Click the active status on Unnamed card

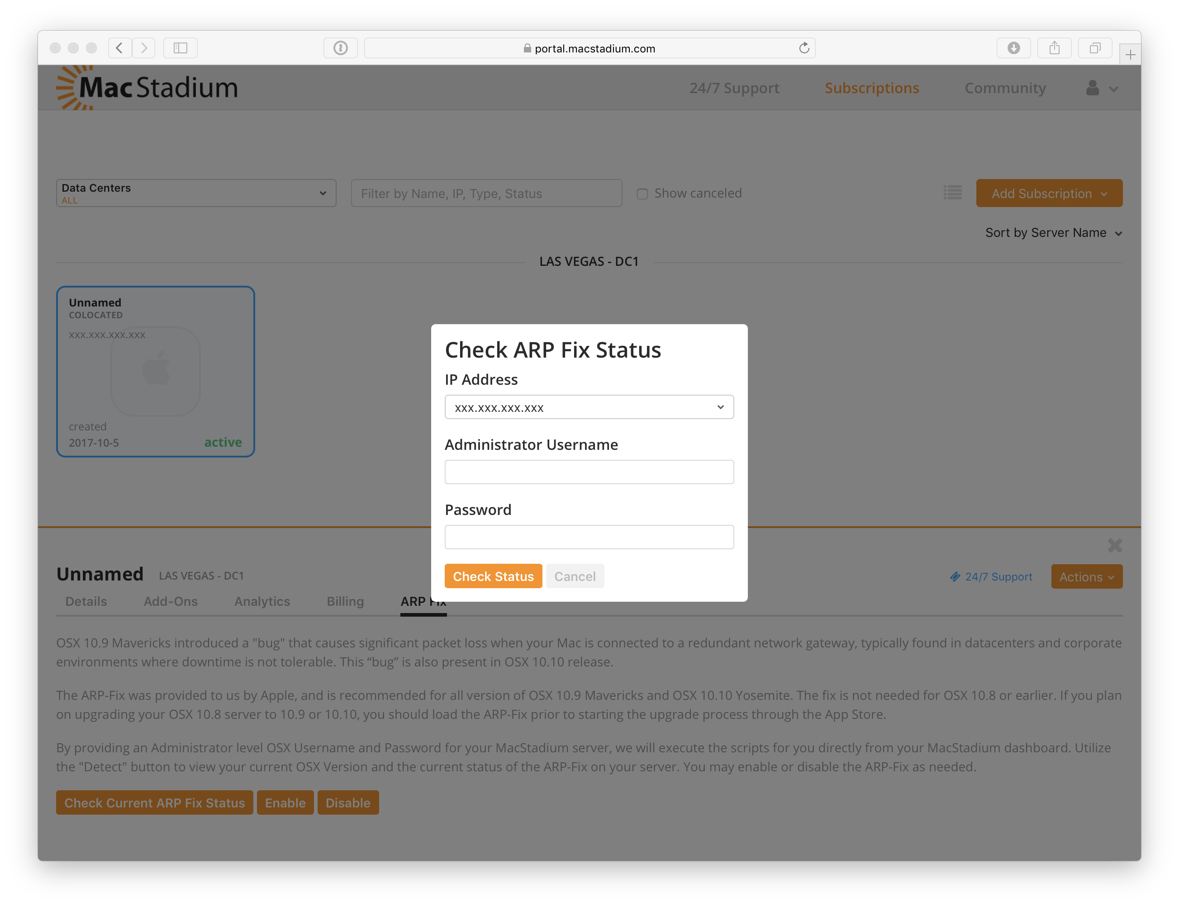[223, 442]
